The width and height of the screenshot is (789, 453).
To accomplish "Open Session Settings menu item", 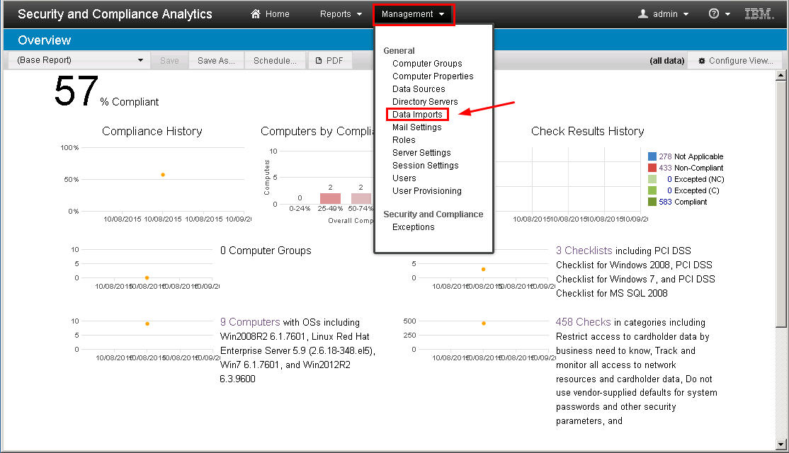I will (425, 166).
